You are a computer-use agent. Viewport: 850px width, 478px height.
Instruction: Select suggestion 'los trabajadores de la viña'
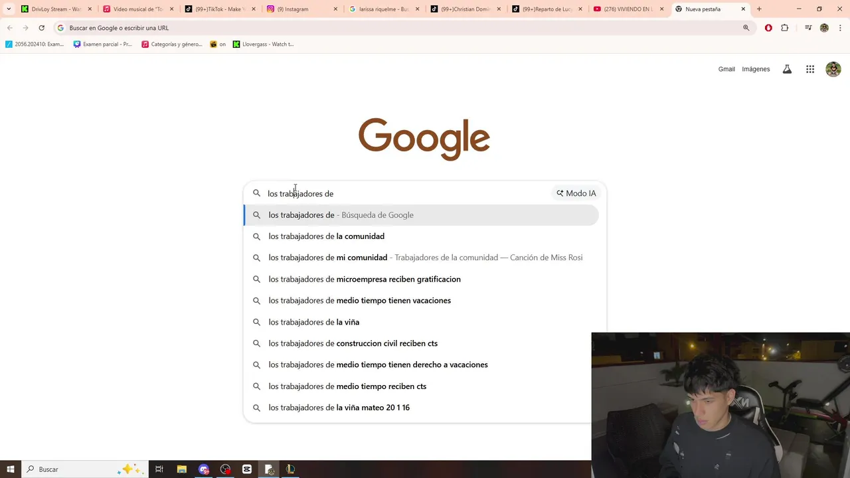(421, 322)
